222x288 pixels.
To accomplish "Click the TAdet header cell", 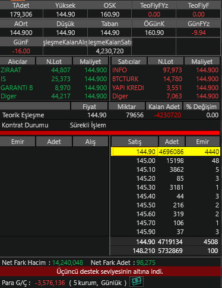I will [x=21, y=5].
